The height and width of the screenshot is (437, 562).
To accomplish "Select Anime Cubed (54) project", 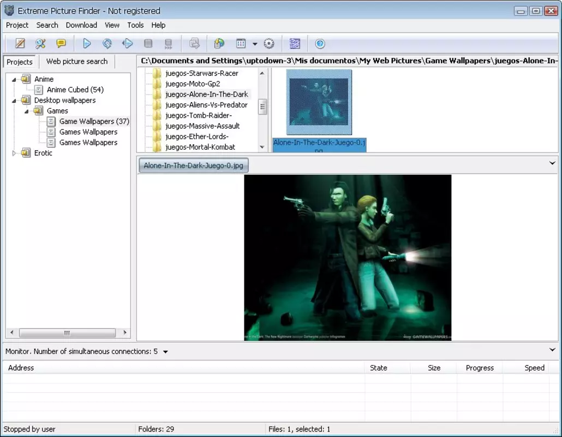I will [75, 90].
